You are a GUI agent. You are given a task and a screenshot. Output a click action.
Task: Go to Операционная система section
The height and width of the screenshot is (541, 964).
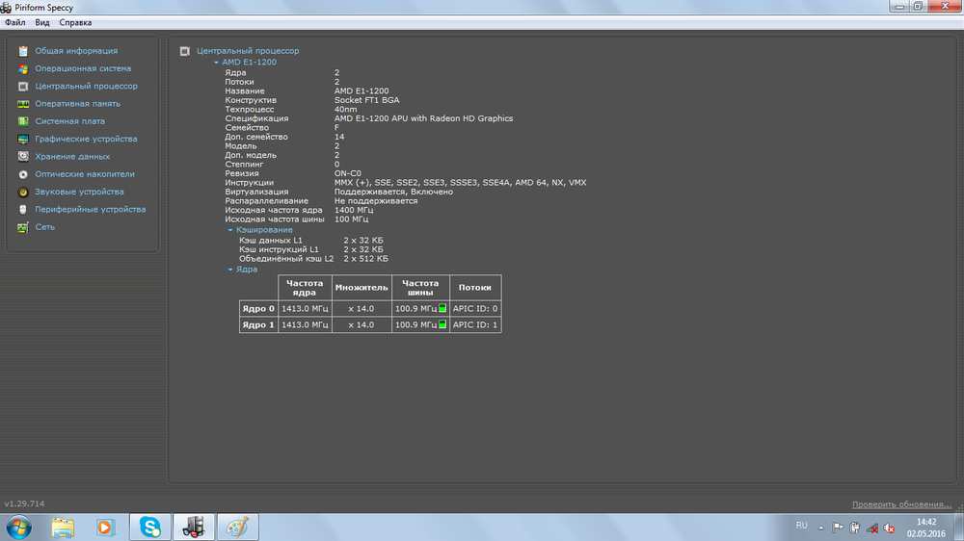click(x=83, y=68)
